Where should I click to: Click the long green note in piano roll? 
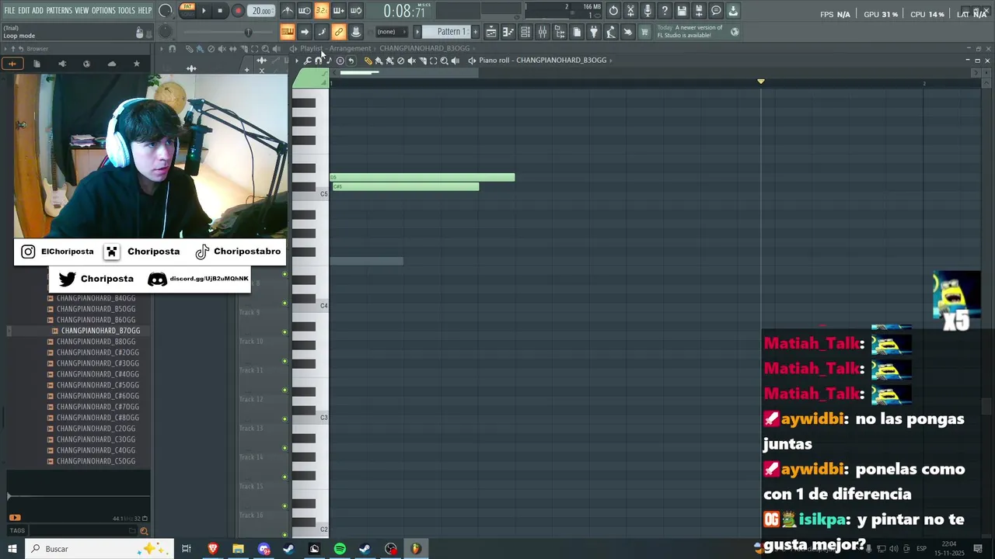[422, 178]
